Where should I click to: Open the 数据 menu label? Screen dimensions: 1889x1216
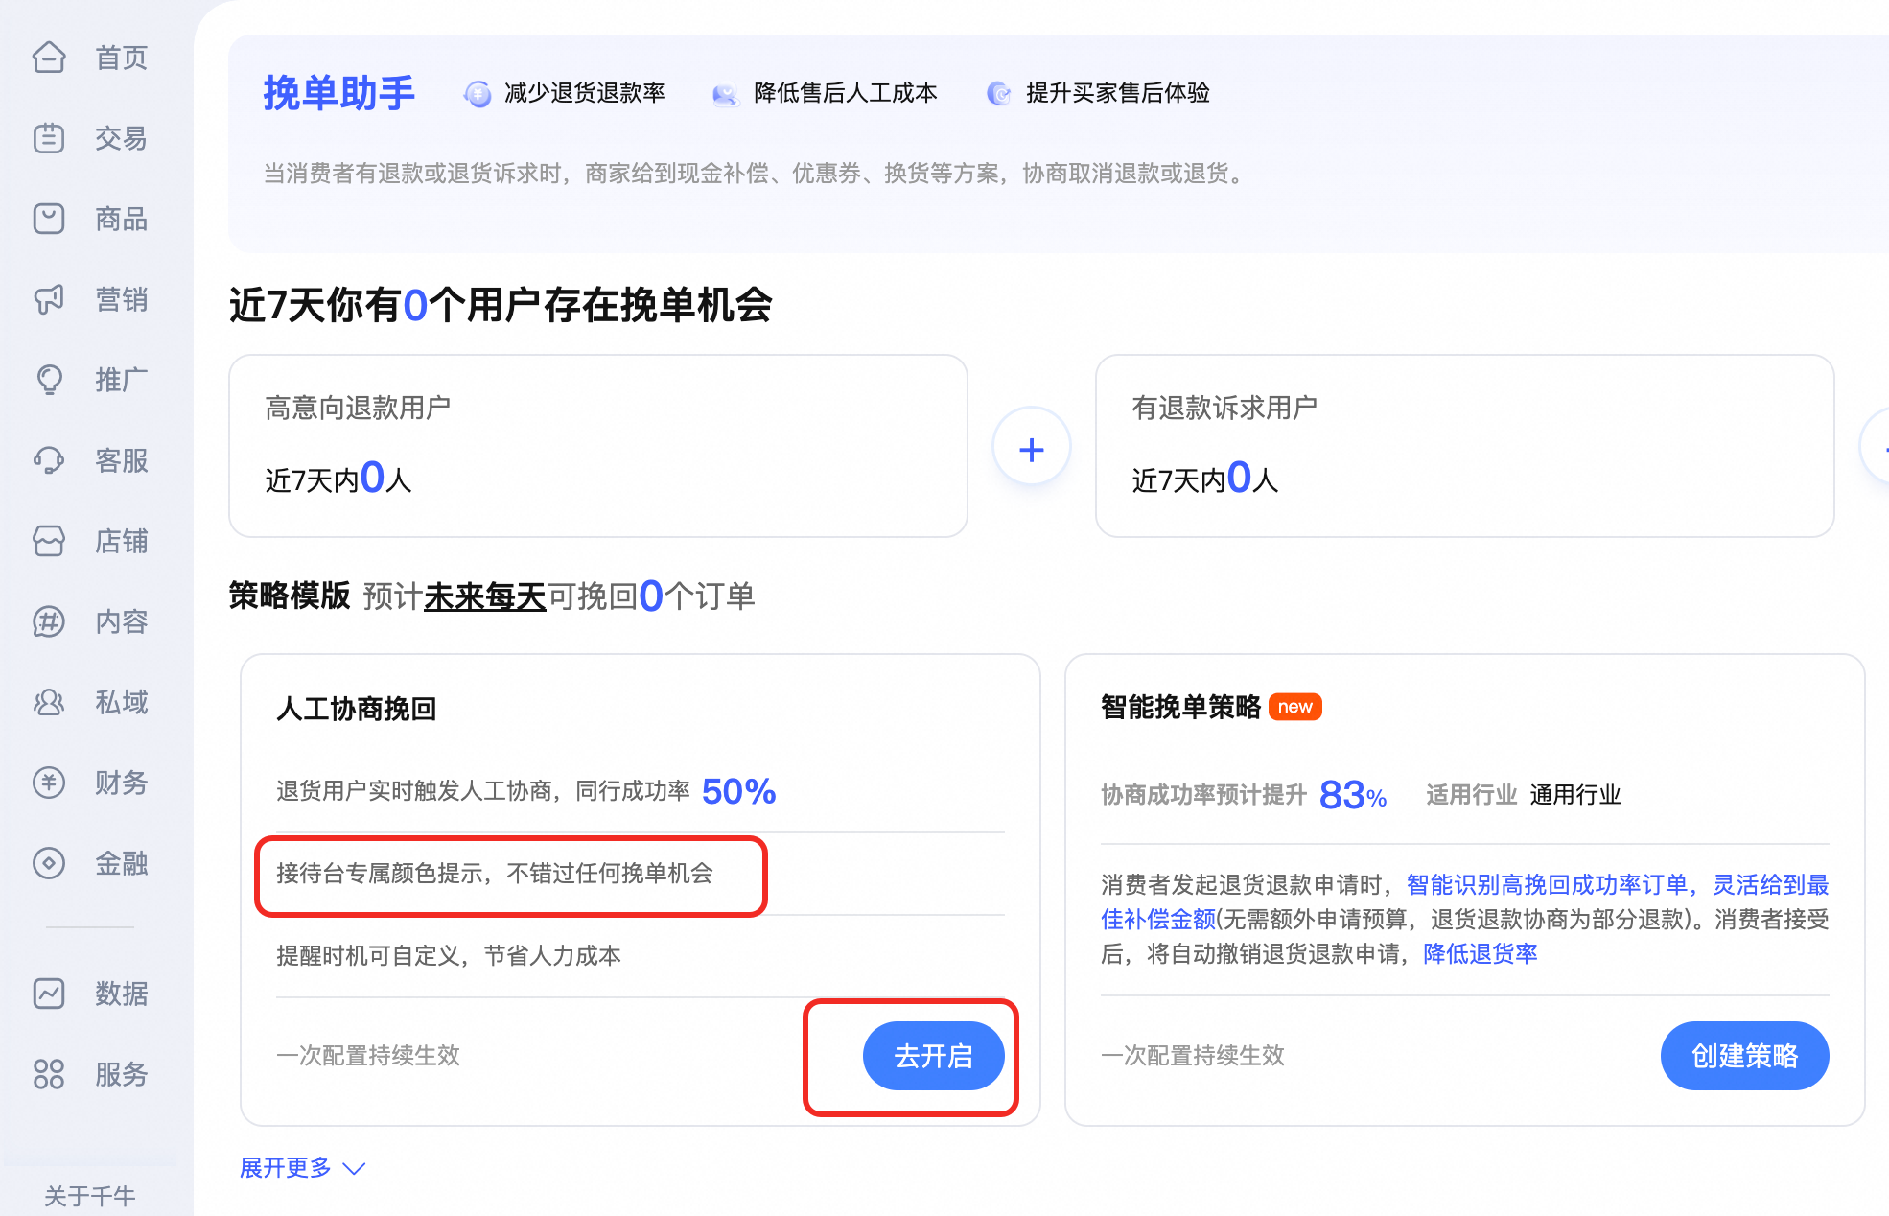[122, 994]
